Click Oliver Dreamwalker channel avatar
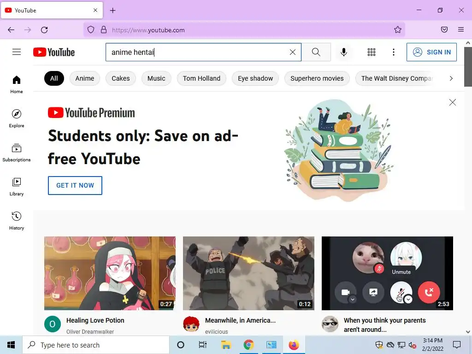This screenshot has width=472, height=354. 53,324
